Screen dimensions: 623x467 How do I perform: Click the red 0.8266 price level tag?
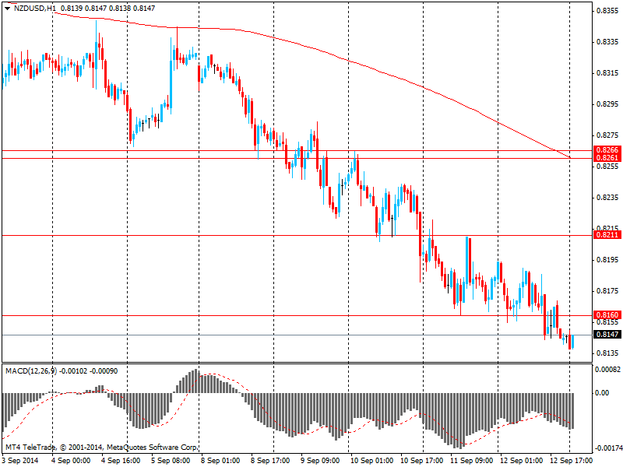[x=607, y=149]
